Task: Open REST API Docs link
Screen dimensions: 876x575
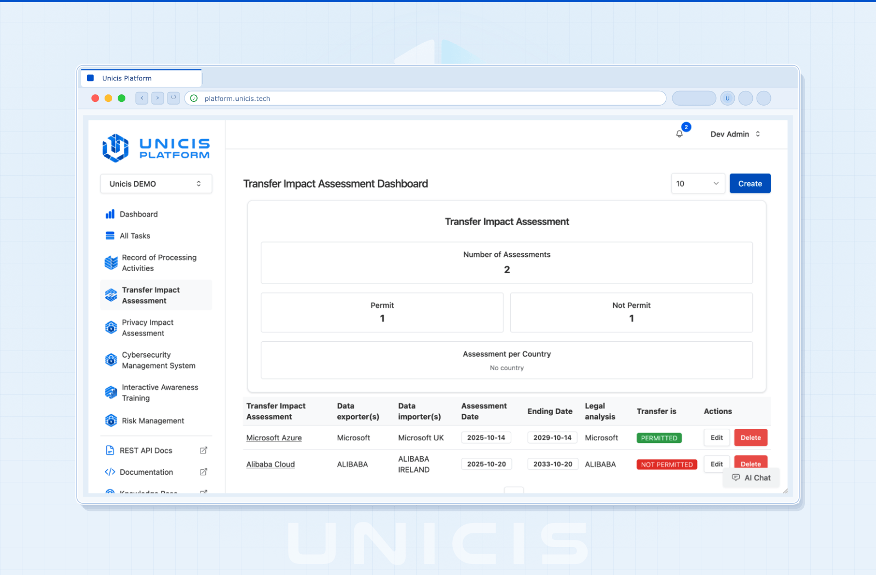Action: (156, 450)
